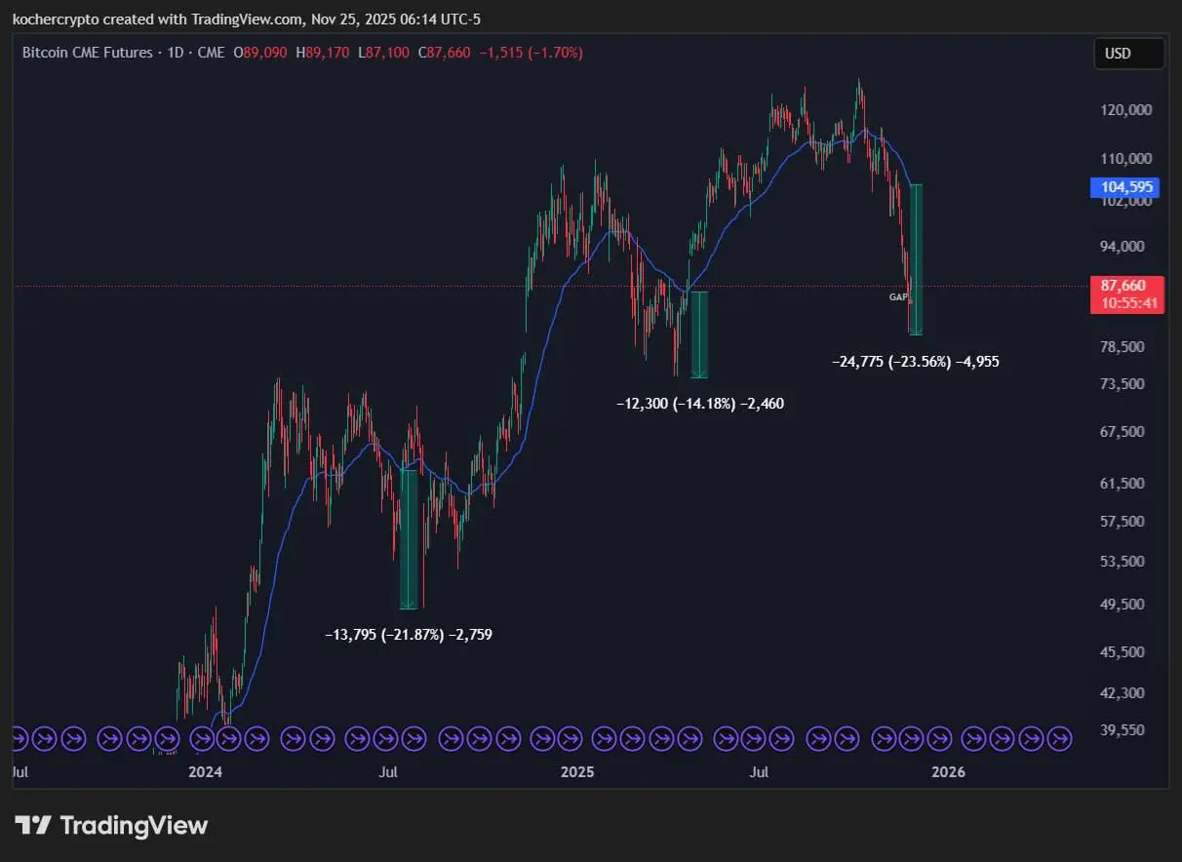Screen dimensions: 1182x862
Task: Select the −24,775 (−23.56%) −4,955 measurement label
Action: point(915,362)
